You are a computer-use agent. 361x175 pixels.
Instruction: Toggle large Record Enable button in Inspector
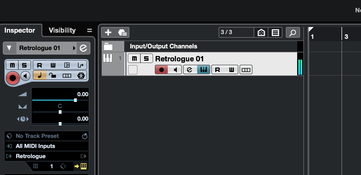click(x=13, y=78)
